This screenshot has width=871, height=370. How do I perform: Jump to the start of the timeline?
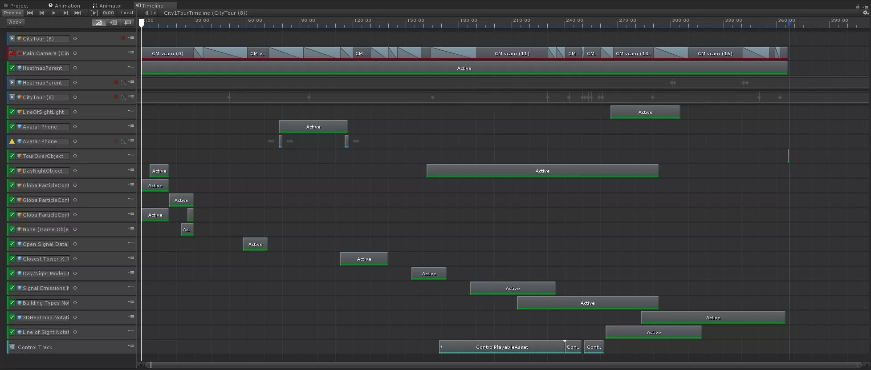click(x=30, y=13)
